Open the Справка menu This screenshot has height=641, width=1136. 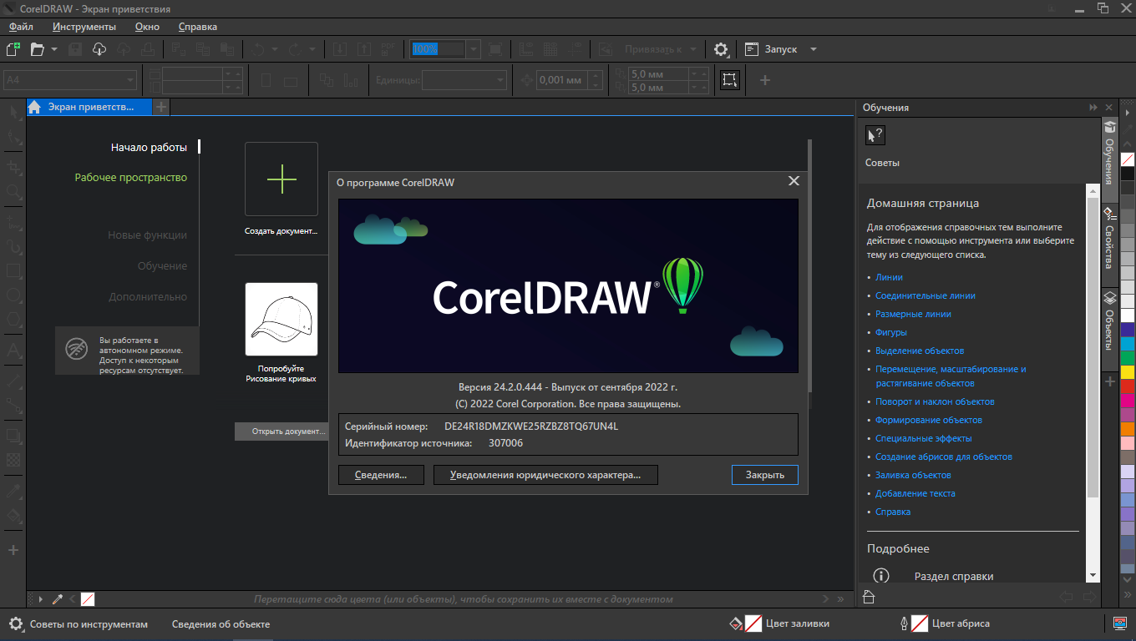click(x=197, y=27)
